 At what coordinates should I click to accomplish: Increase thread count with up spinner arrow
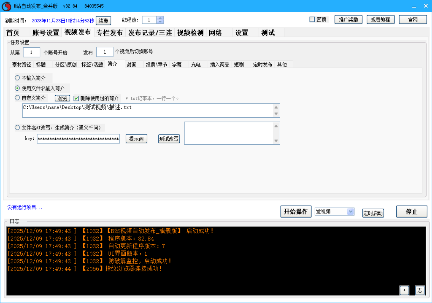(160, 18)
